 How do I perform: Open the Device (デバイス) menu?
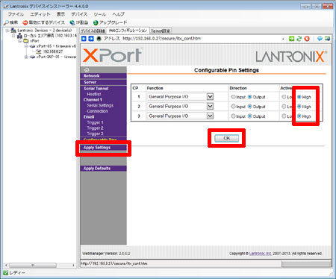79,14
